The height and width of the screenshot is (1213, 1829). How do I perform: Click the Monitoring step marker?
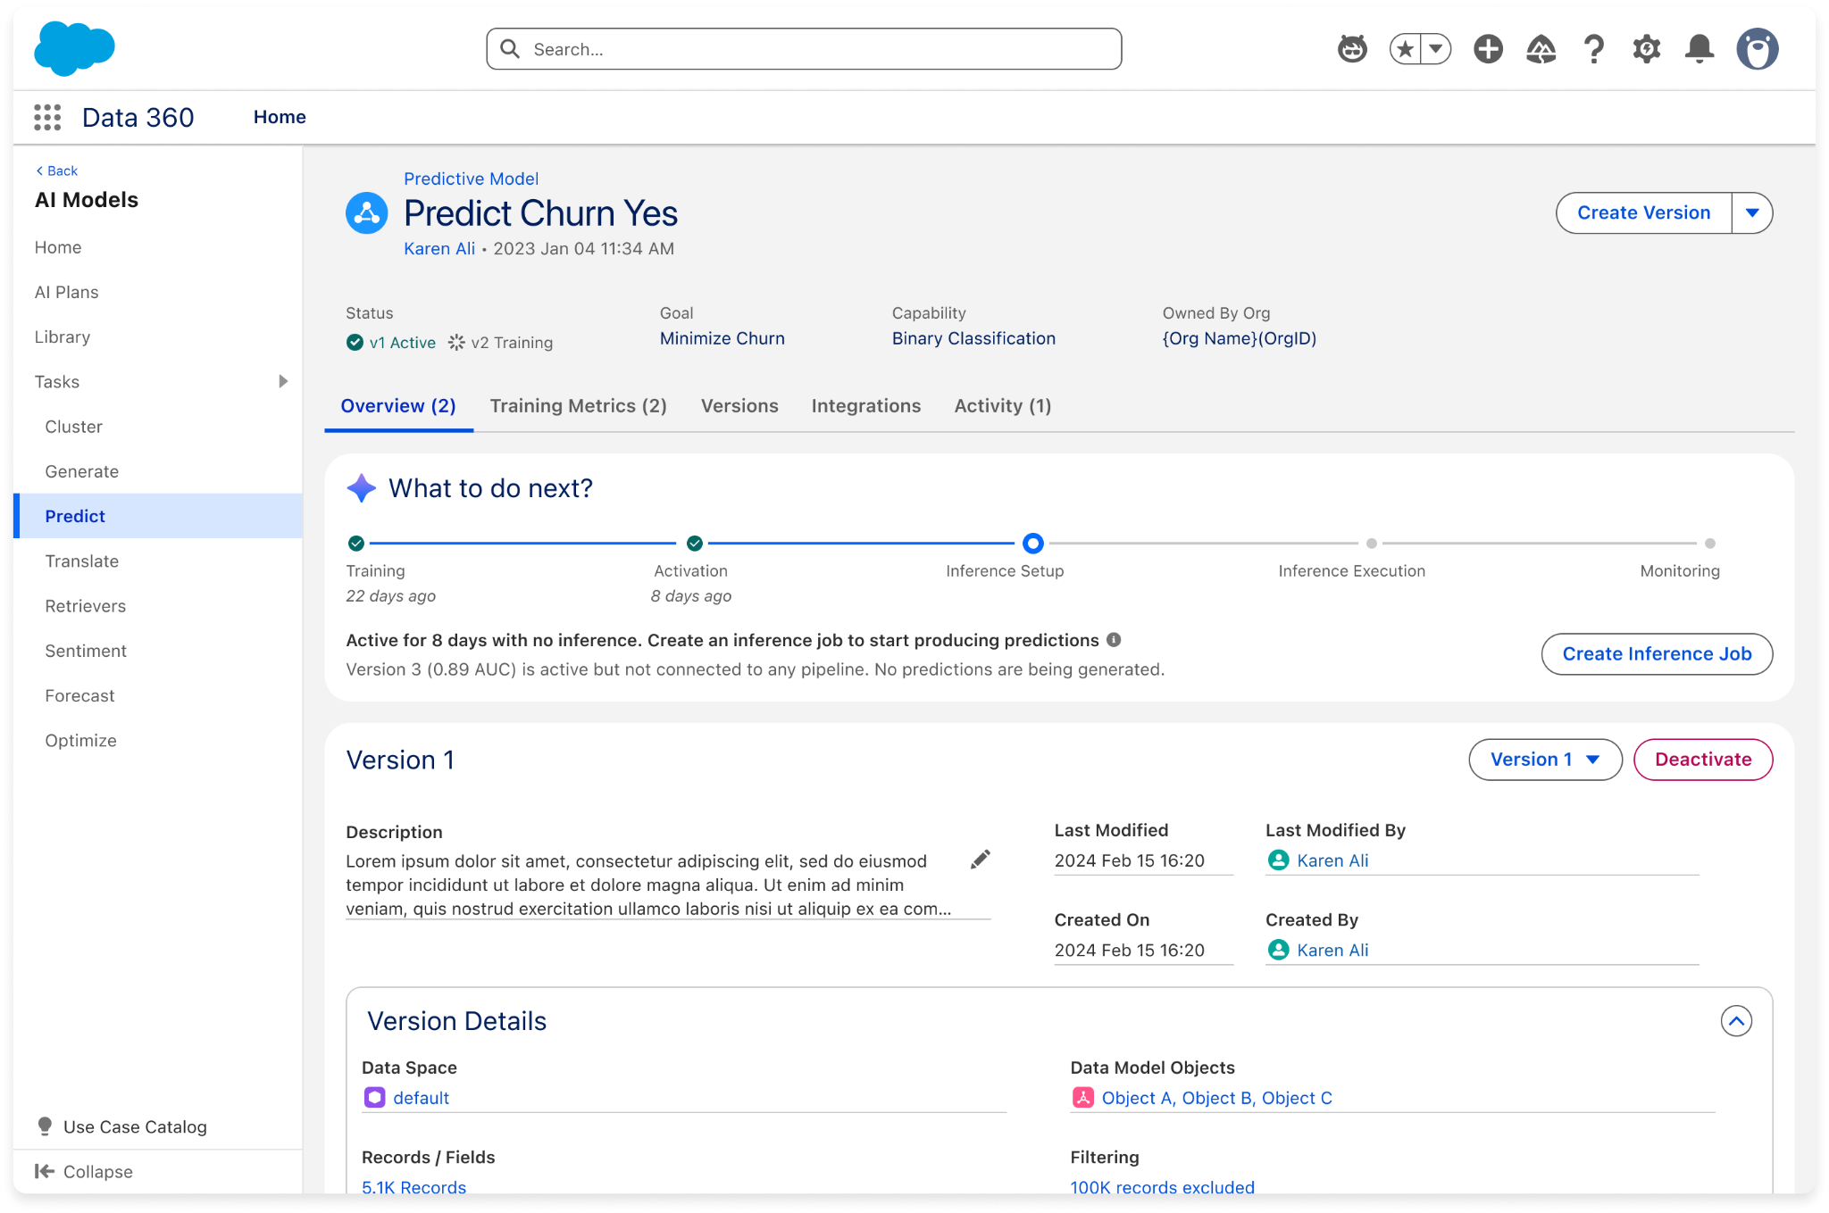tap(1709, 543)
